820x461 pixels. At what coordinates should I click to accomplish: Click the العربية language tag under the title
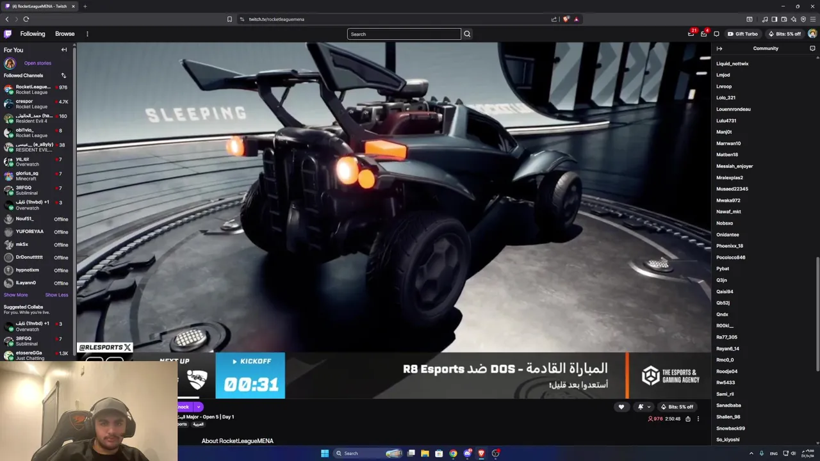[x=198, y=425]
